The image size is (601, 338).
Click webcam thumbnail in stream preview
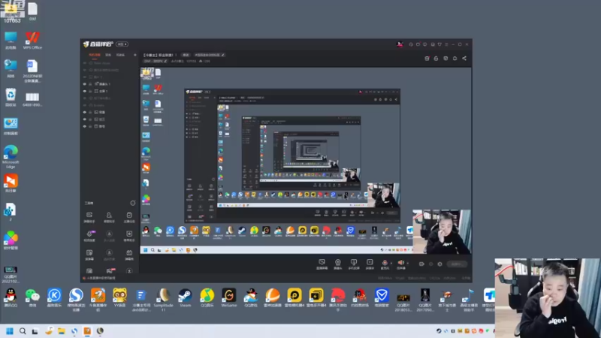(442, 232)
